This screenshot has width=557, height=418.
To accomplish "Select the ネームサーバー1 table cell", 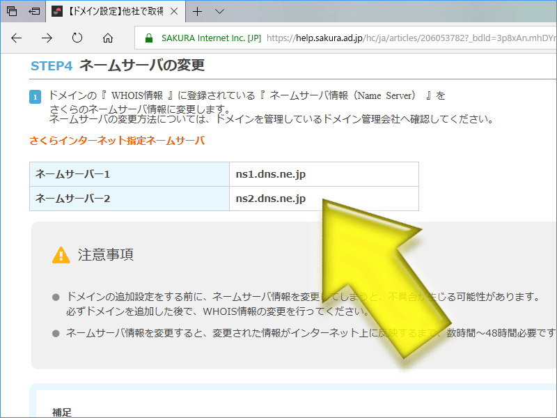I will (130, 174).
